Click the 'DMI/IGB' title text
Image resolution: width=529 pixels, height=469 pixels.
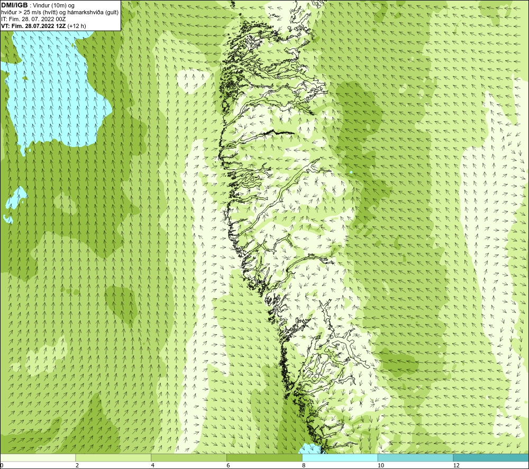click(14, 5)
